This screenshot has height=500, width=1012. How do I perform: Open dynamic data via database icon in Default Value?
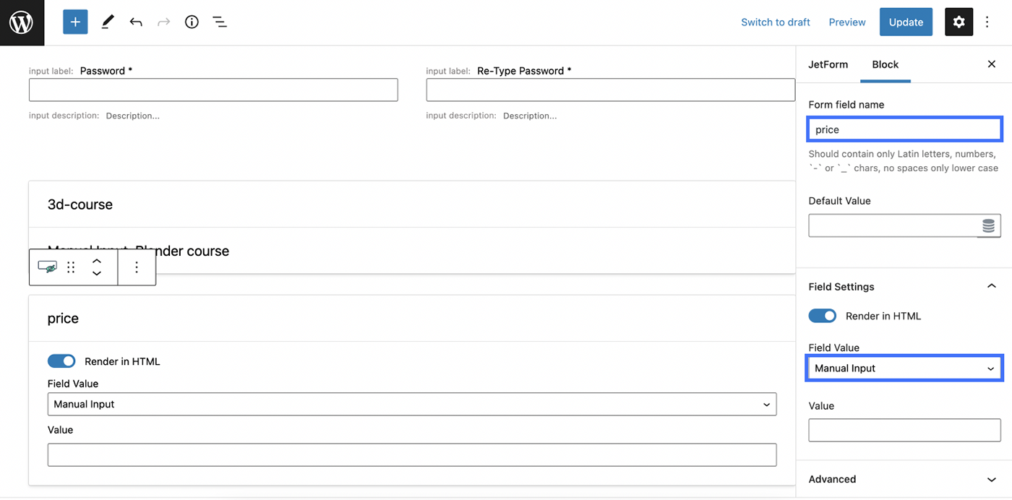(988, 225)
